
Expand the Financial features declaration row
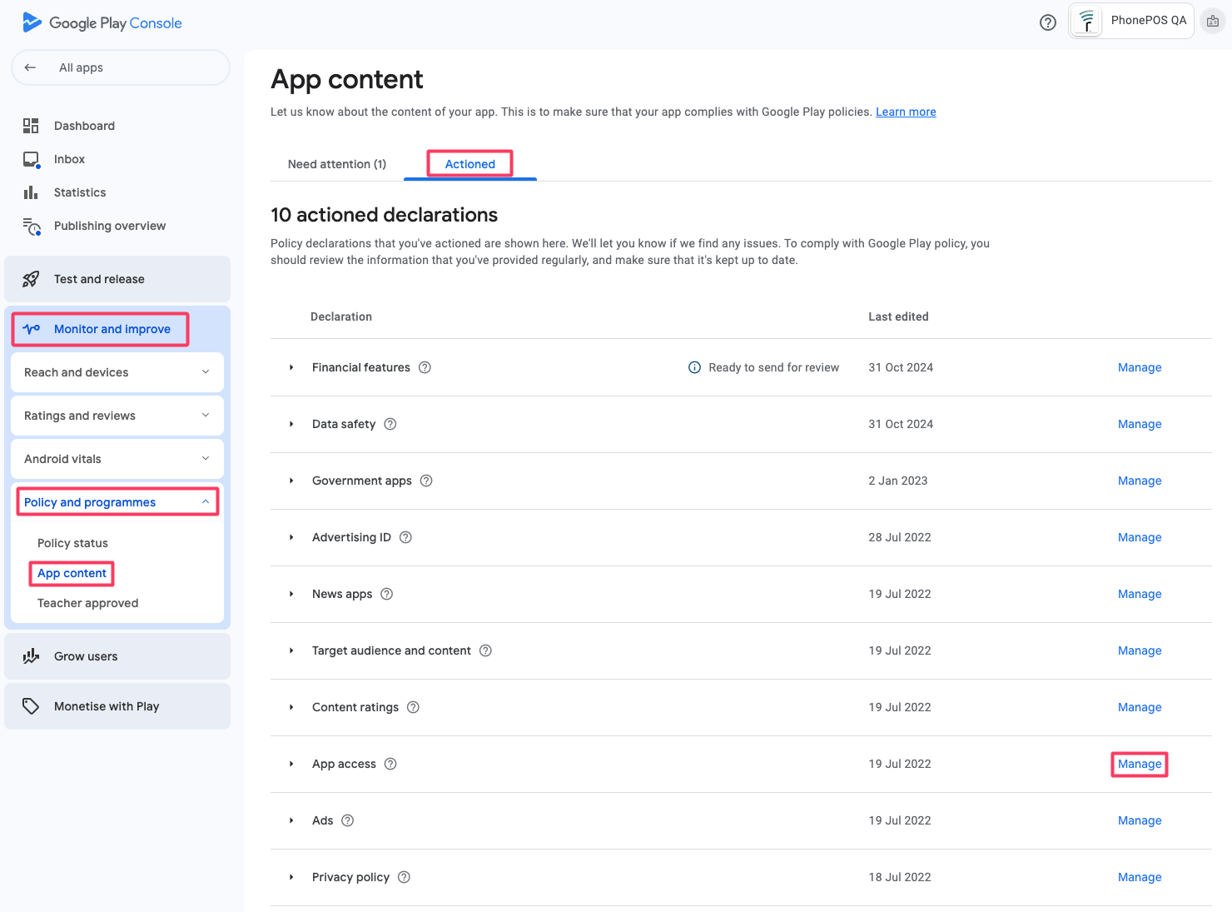click(291, 367)
